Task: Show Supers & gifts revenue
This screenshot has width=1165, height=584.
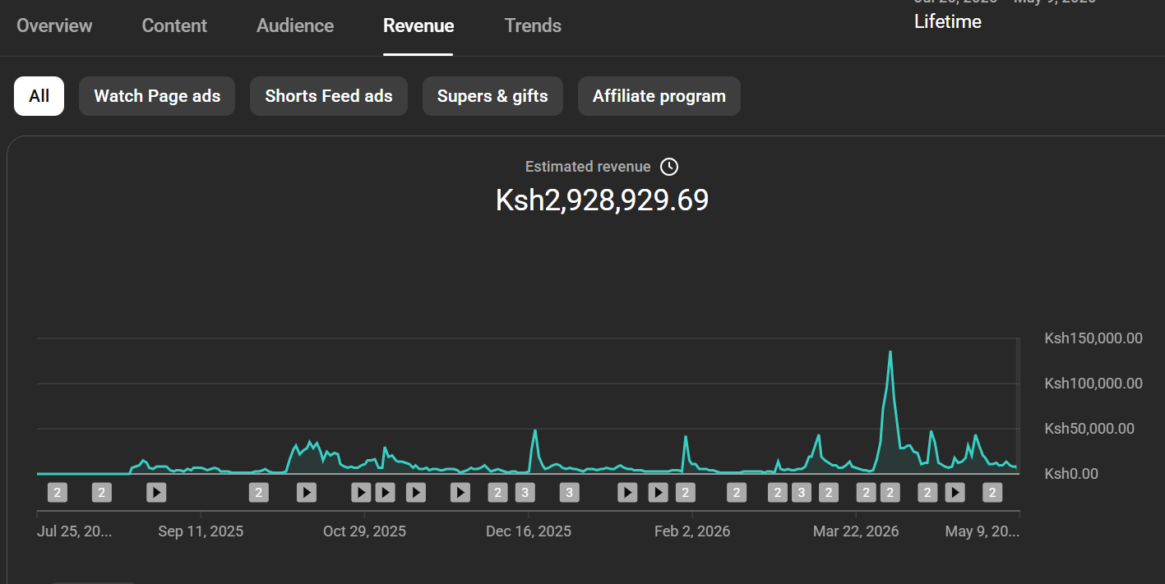Action: click(492, 96)
